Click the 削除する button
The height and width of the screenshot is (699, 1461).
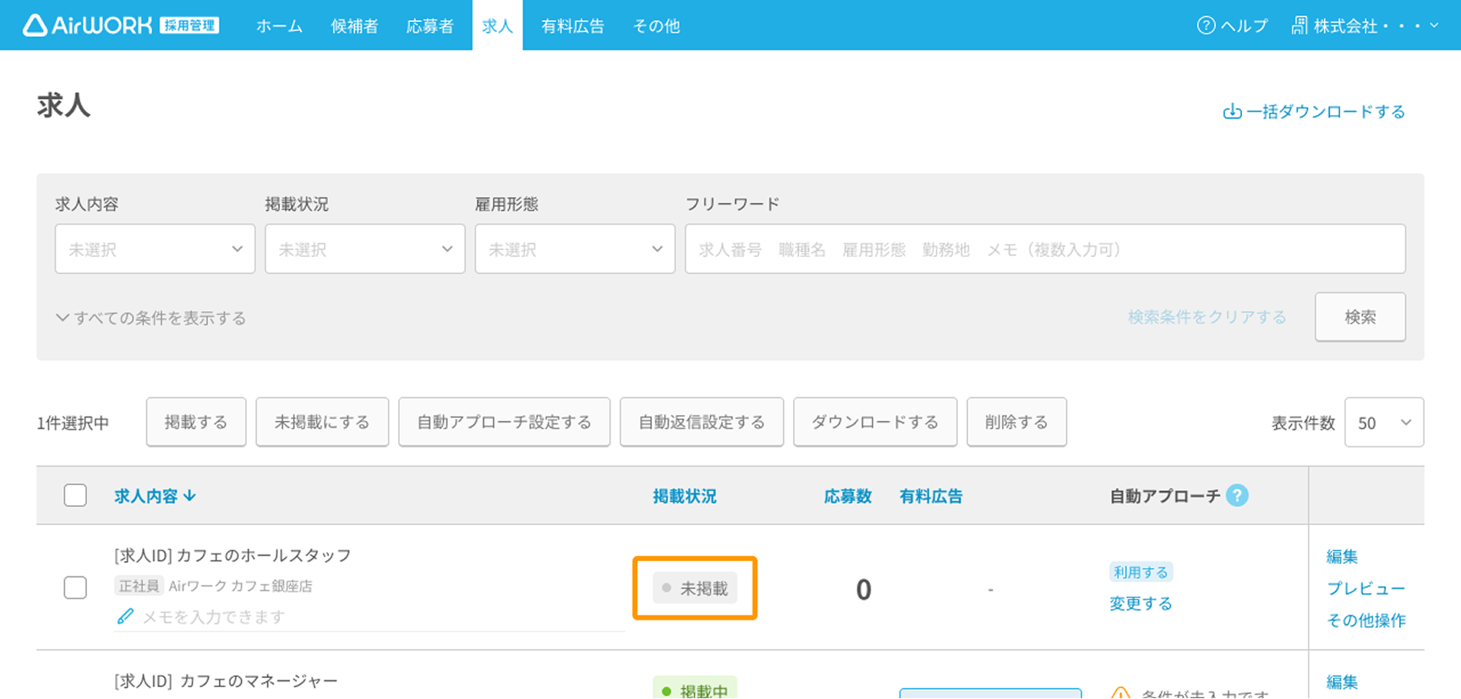point(1016,422)
